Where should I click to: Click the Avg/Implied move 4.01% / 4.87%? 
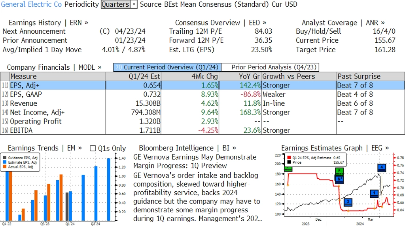(123, 50)
